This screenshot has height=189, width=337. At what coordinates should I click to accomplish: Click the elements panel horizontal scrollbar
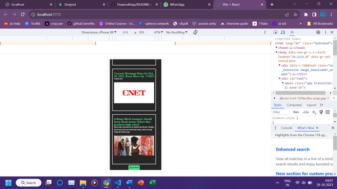coord(301,93)
